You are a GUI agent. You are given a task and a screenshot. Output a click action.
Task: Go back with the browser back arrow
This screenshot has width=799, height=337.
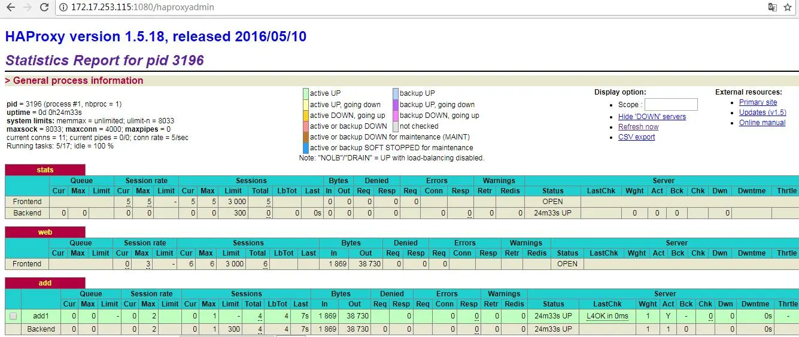point(10,8)
